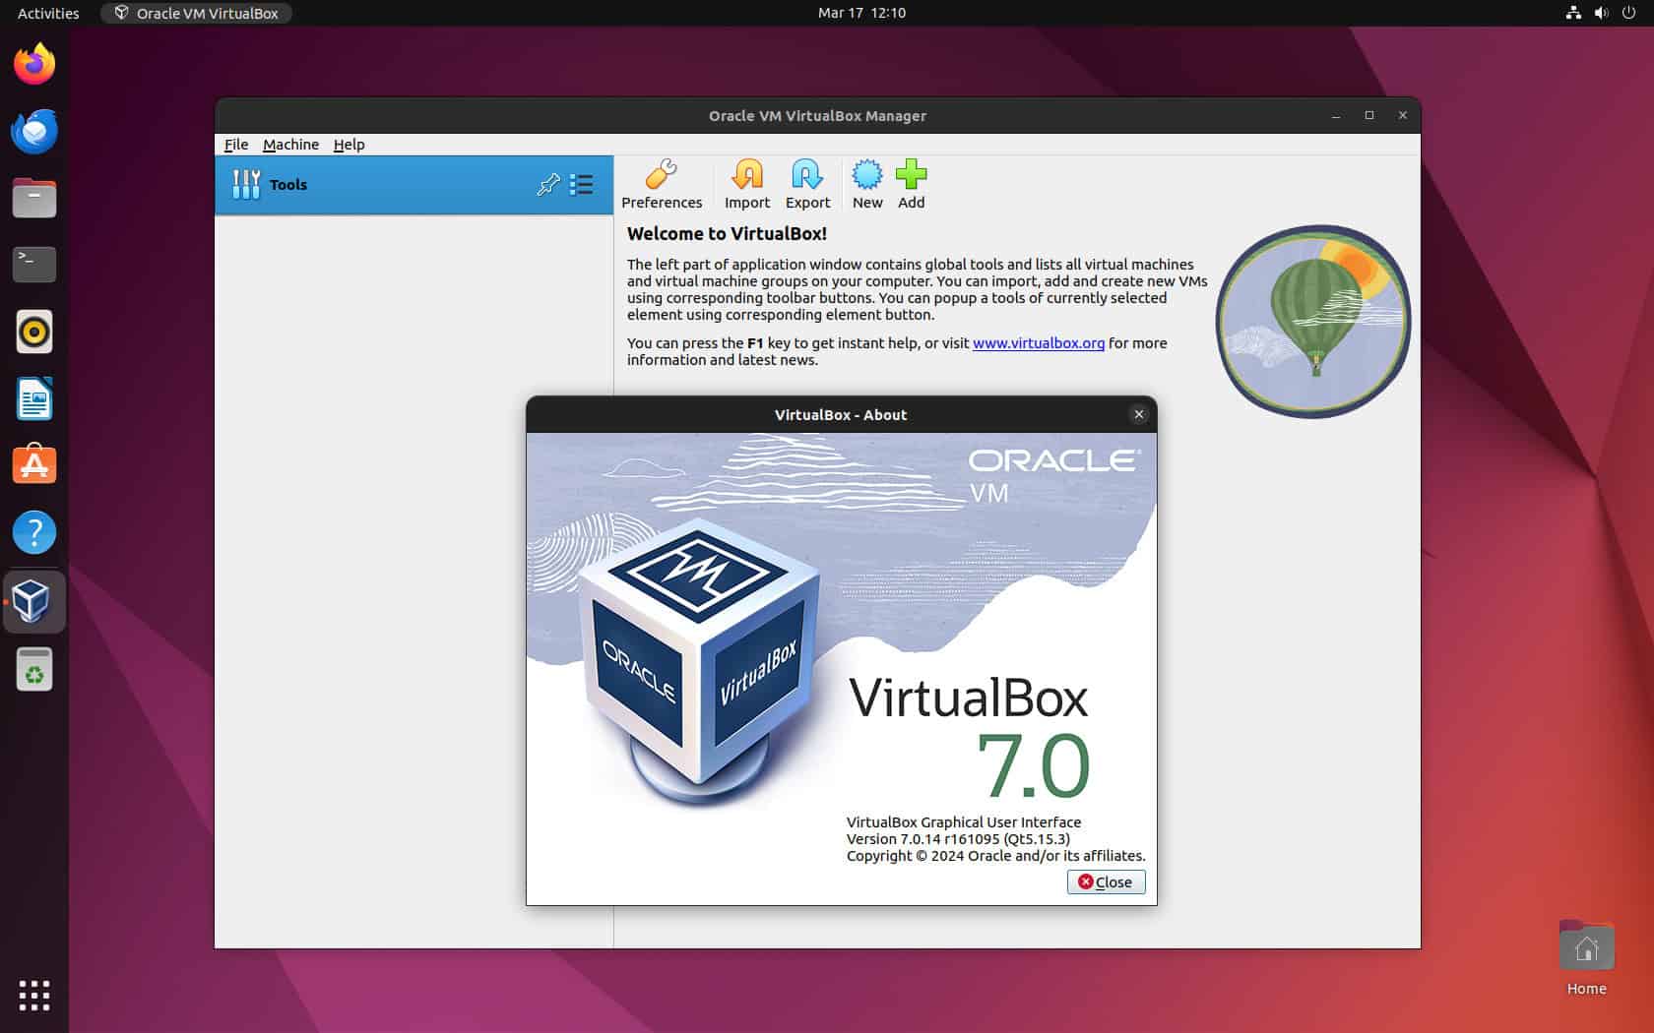This screenshot has height=1033, width=1654.
Task: Open the VirtualBox icon in the dock
Action: pyautogui.click(x=33, y=601)
